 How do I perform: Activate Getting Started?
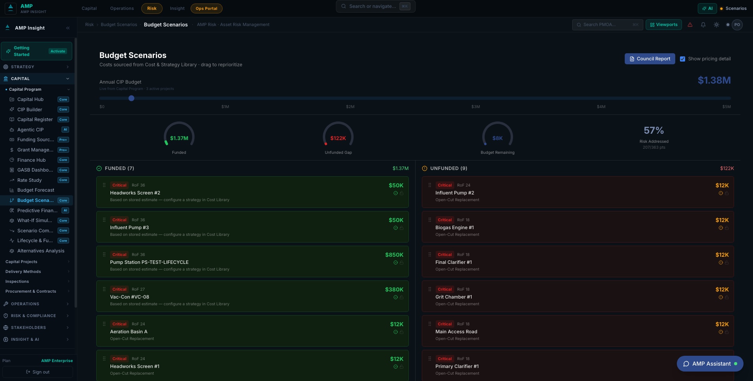(58, 51)
